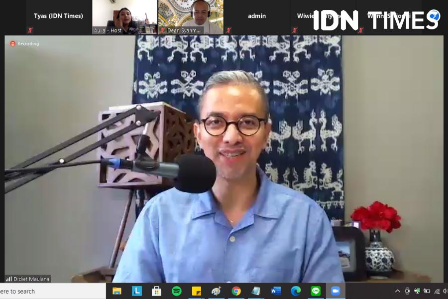Click the red recording indicator dot
Viewport: 448px width, 299px height.
12,43
